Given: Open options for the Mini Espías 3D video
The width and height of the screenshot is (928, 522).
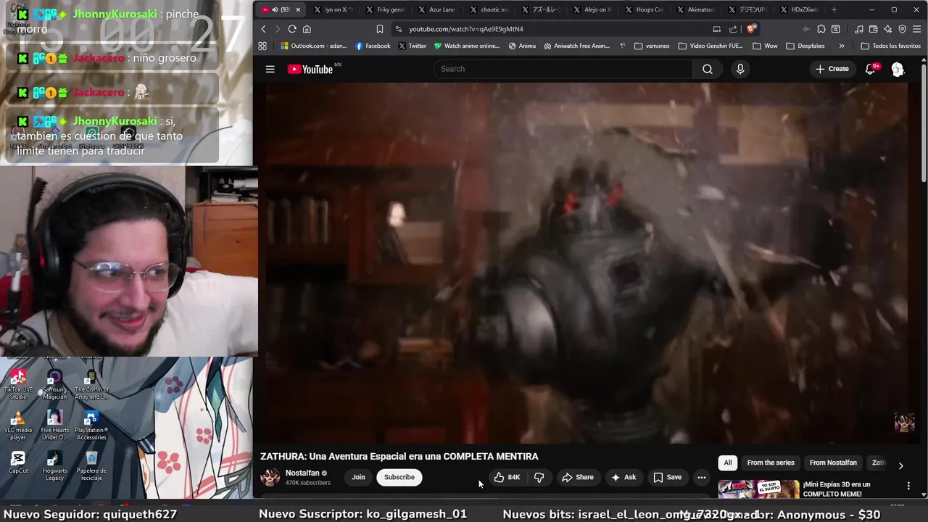Looking at the screenshot, I should pos(908,486).
